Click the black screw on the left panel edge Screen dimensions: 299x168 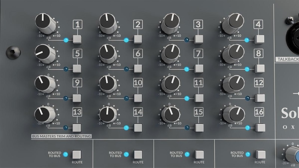click(12, 52)
